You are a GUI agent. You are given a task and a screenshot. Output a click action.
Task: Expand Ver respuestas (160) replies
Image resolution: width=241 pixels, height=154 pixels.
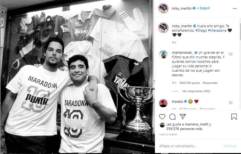pyautogui.click(x=196, y=91)
